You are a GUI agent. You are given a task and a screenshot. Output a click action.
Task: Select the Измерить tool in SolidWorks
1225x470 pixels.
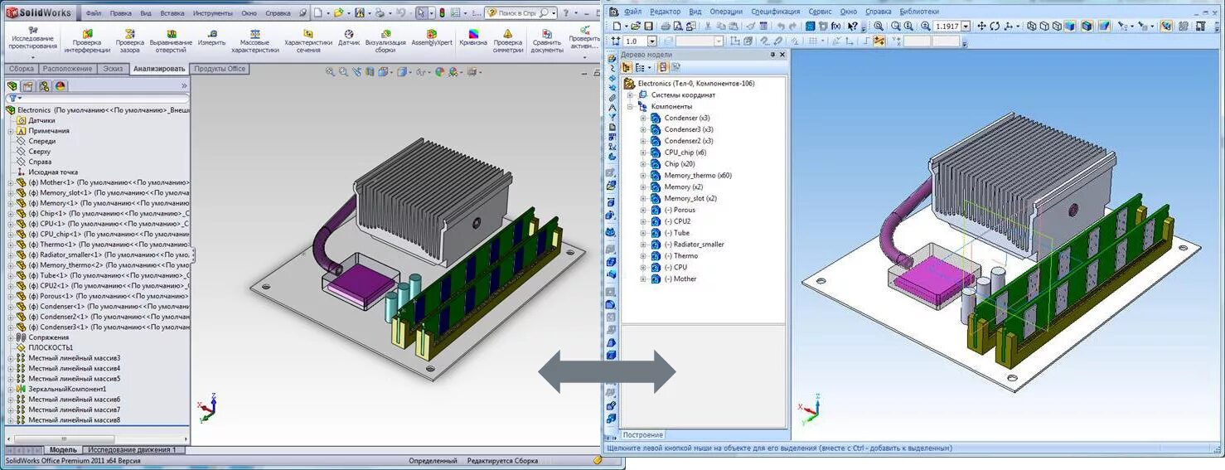pyautogui.click(x=211, y=38)
